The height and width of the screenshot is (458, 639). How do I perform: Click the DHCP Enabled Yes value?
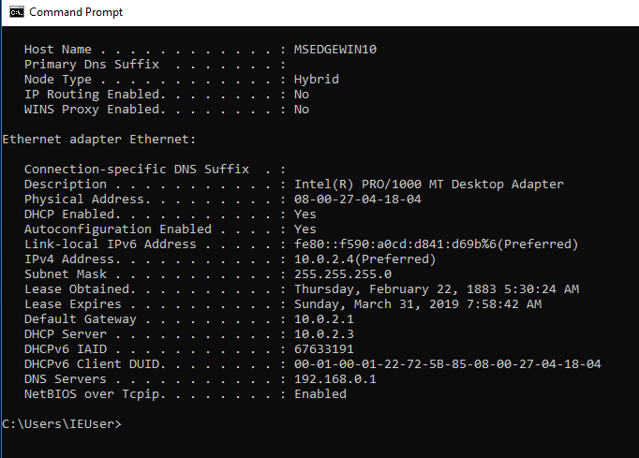[x=305, y=214]
